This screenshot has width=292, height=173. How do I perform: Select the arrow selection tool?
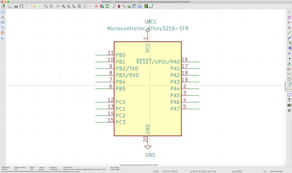[x=289, y=12]
